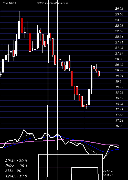128x180 pixels.
Task: Click the 20.62 price level label
Action: click(x=119, y=65)
